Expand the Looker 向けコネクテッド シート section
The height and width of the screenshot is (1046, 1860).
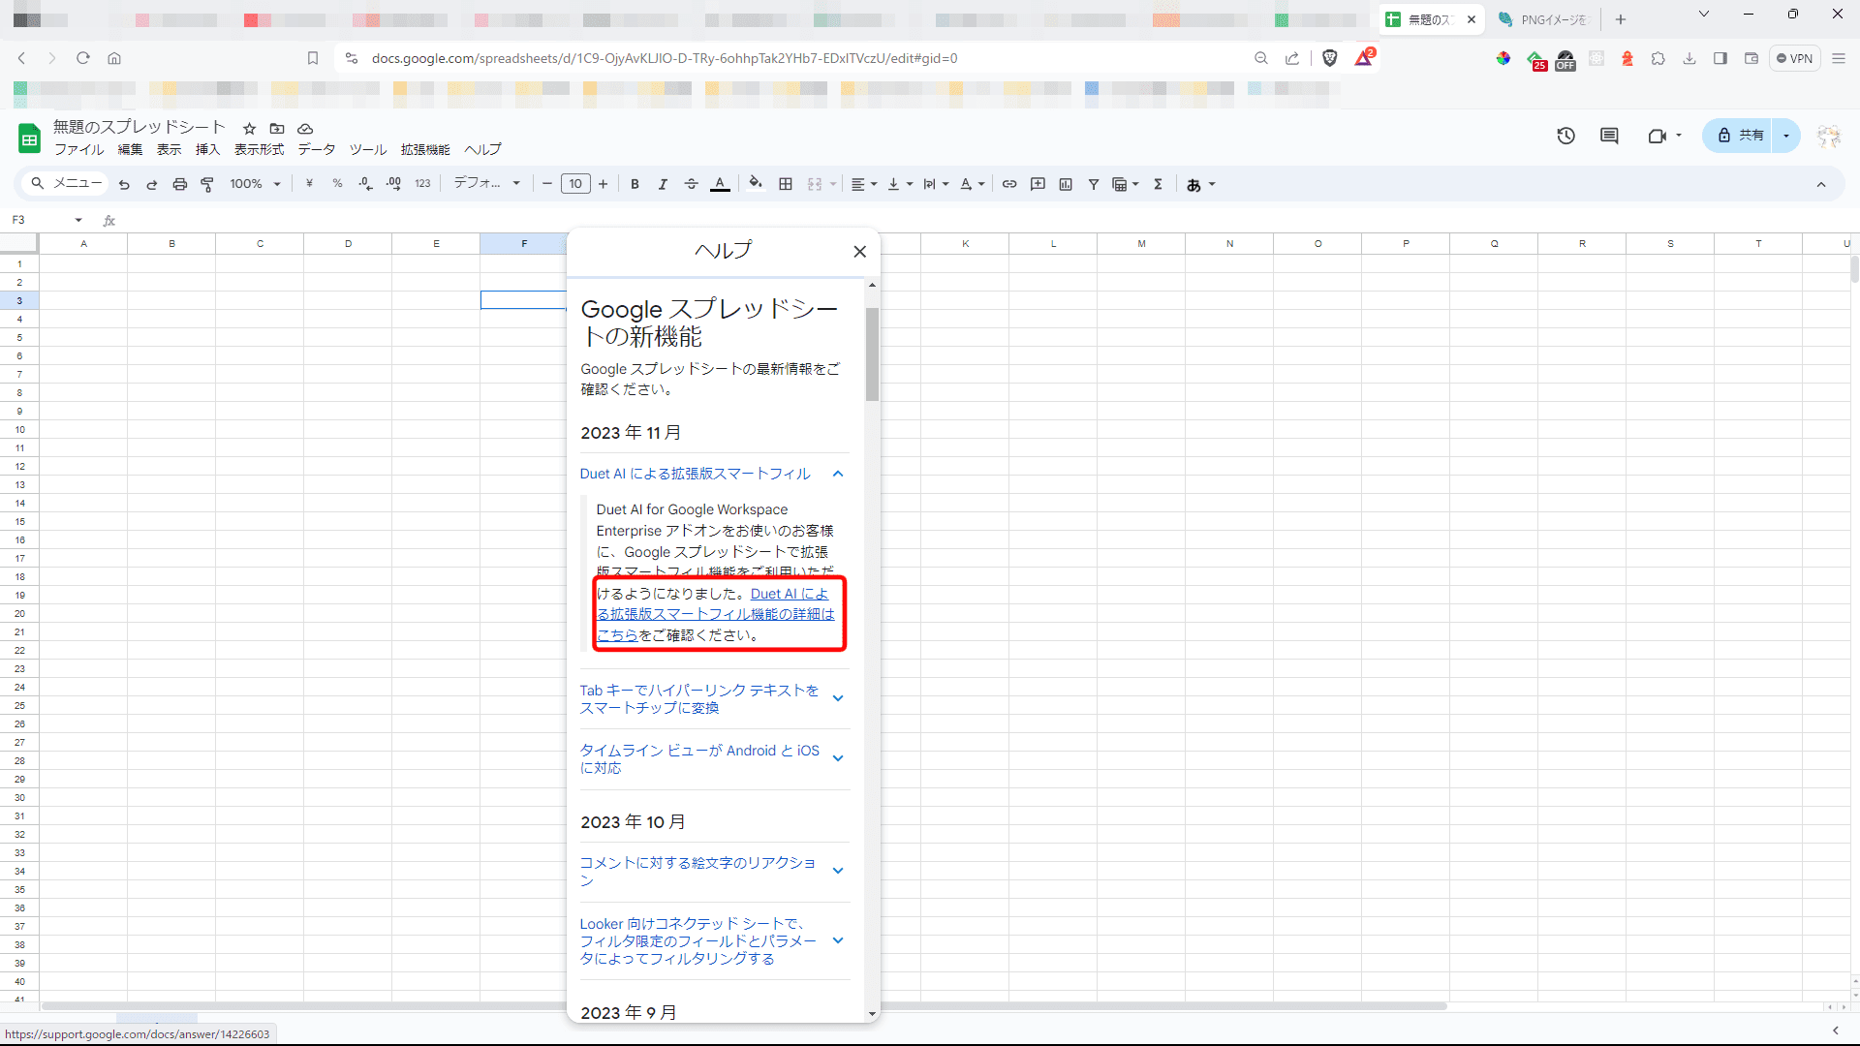click(x=838, y=940)
